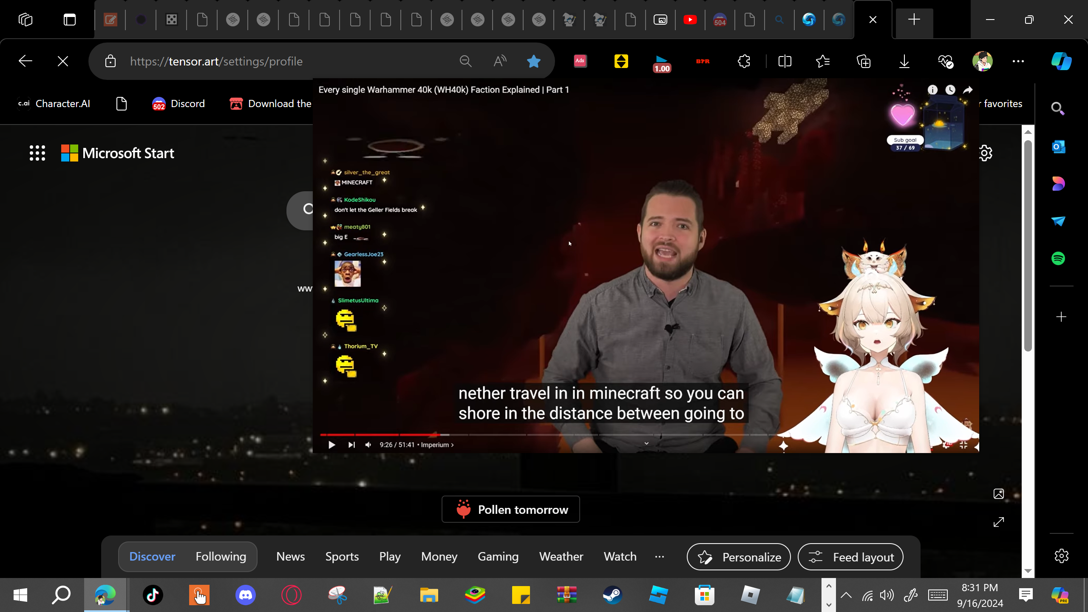Open the Workspaces icon in Edge
This screenshot has width=1088, height=612.
pyautogui.click(x=25, y=20)
